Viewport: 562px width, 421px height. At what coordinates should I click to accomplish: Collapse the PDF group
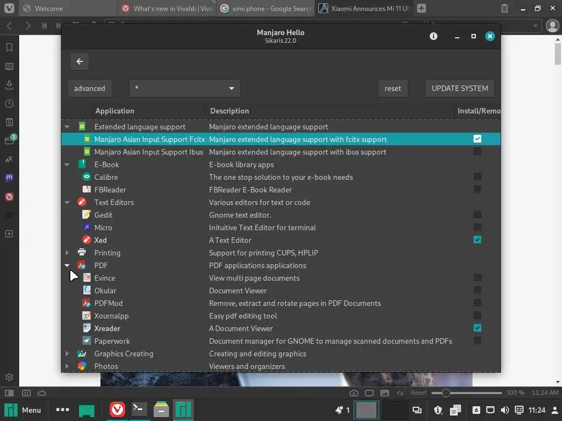point(67,265)
